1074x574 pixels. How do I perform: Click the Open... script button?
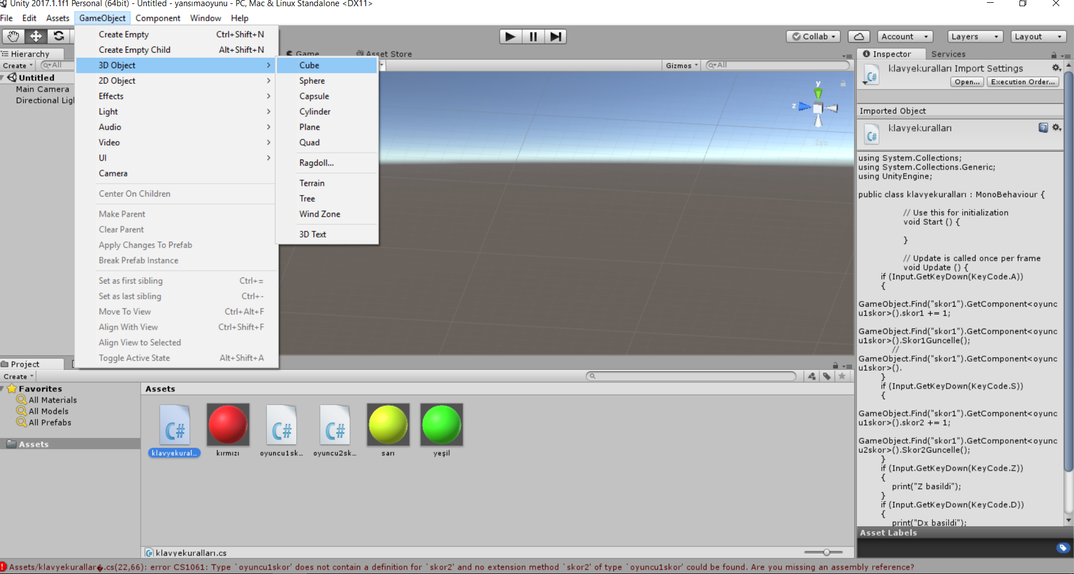click(x=967, y=82)
